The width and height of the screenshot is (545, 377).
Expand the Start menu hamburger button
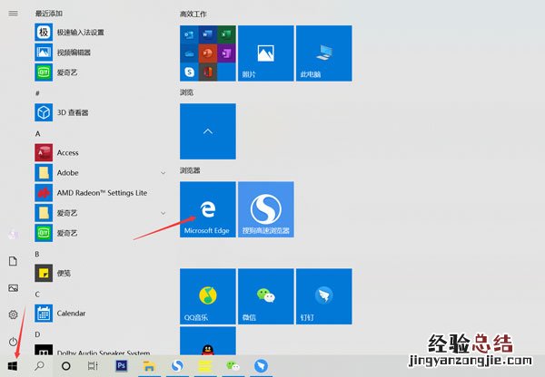13,14
